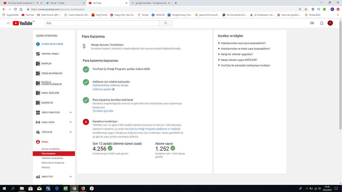Open Windows taskbar search
This screenshot has height=192, width=342.
pyautogui.click(x=13, y=188)
